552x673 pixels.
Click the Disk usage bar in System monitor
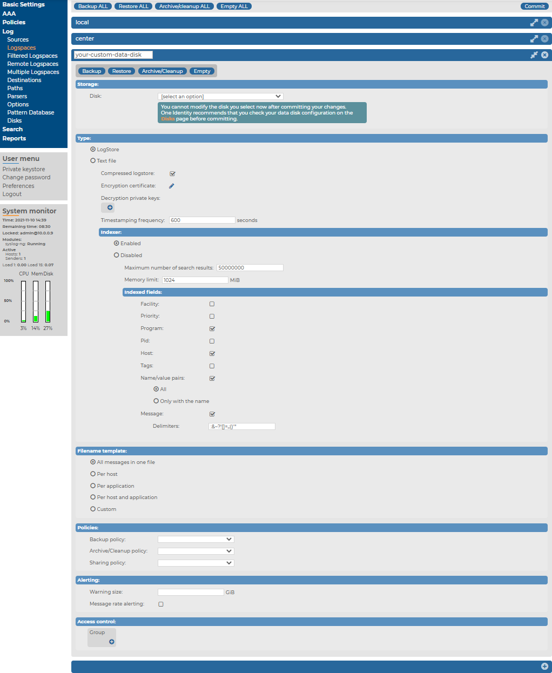point(48,301)
